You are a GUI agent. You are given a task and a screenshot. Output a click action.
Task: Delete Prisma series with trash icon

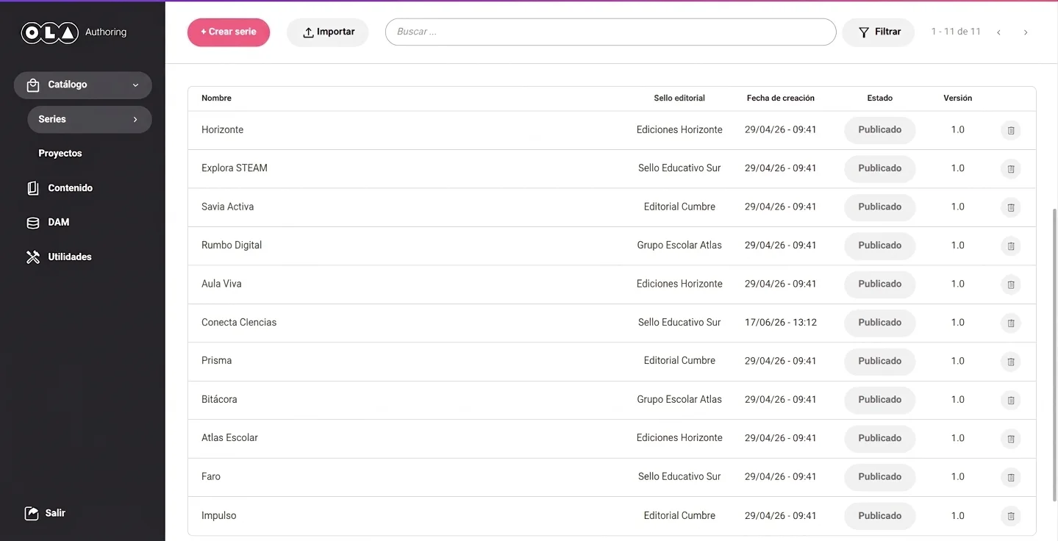click(1011, 362)
